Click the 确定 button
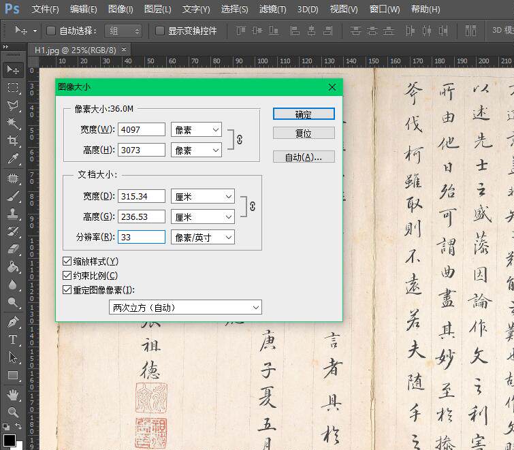 coord(304,114)
